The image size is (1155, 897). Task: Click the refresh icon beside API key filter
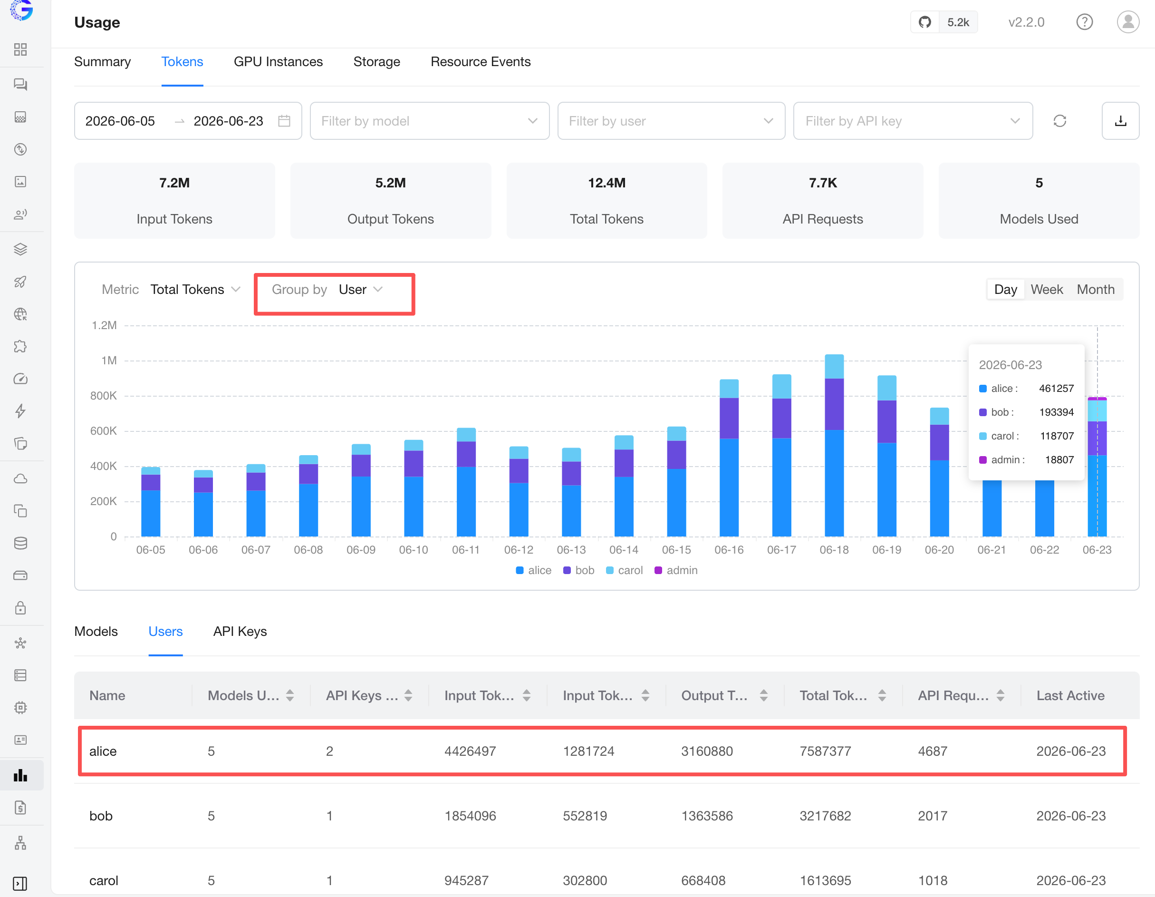pos(1059,121)
